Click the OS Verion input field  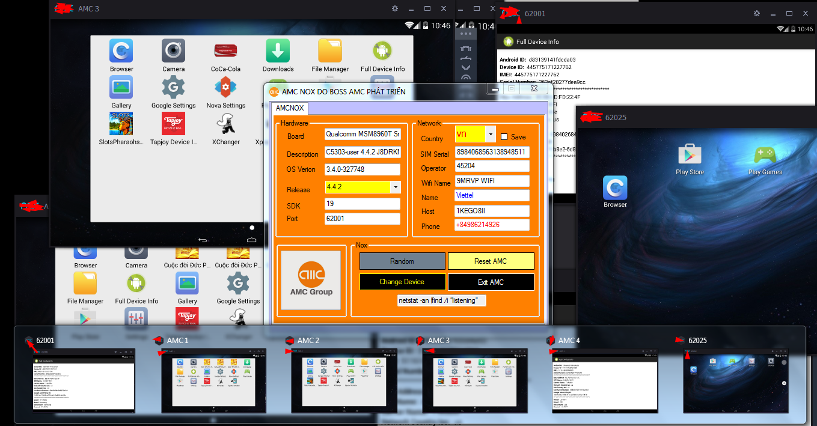pos(363,169)
